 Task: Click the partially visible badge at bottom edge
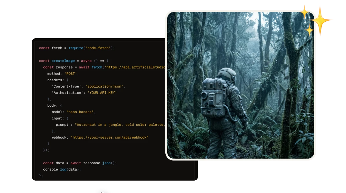pos(104,190)
